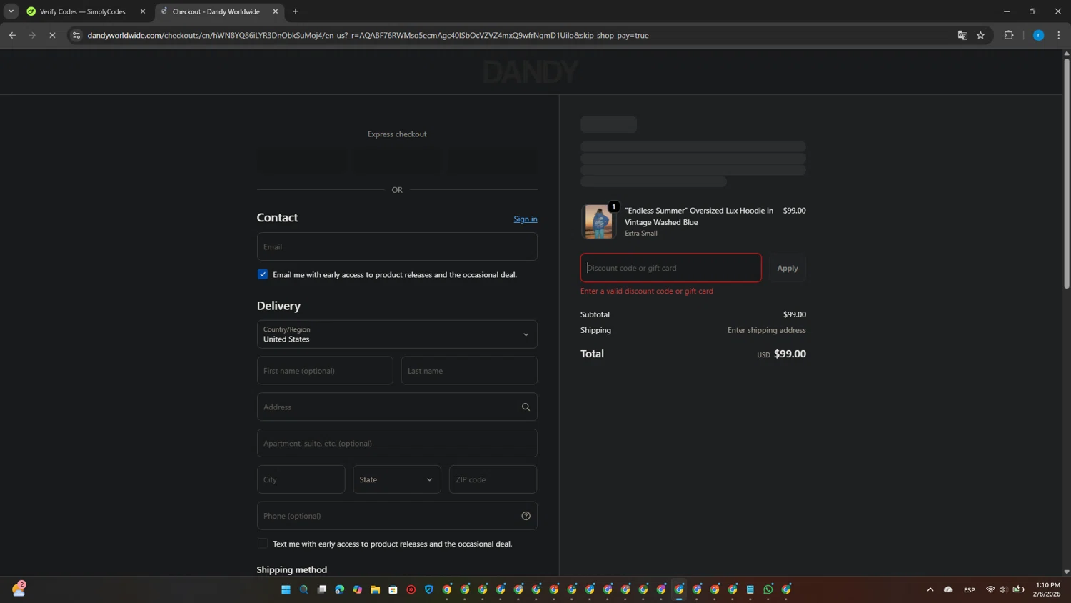This screenshot has width=1071, height=603.
Task: Open the blue shield app on taskbar
Action: 428,589
